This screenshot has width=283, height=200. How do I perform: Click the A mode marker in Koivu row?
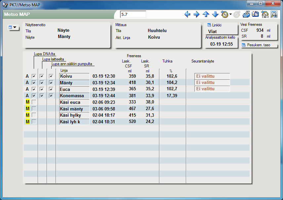click(27, 76)
